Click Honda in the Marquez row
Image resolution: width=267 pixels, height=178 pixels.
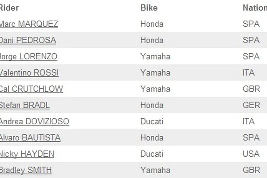(x=152, y=24)
